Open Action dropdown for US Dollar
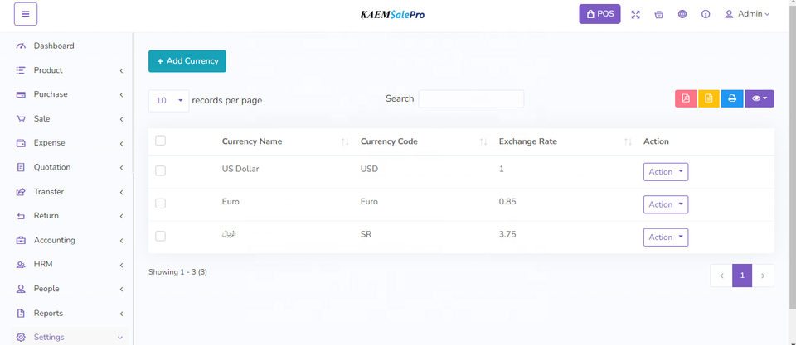Screen dimensions: 796x345 point(666,171)
